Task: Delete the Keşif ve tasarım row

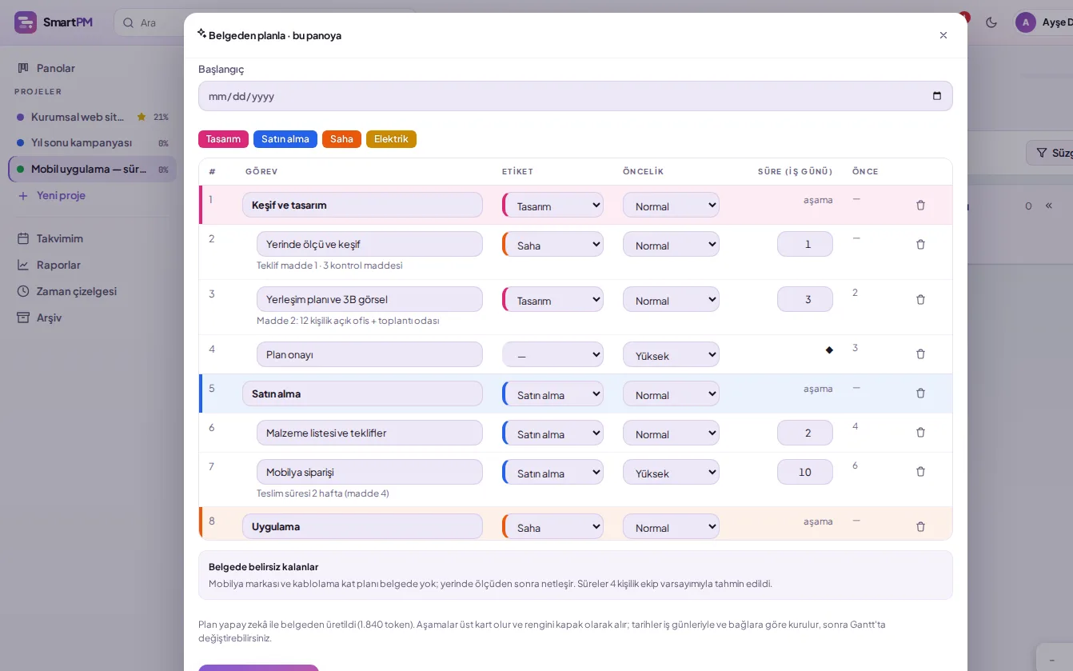Action: coord(920,206)
